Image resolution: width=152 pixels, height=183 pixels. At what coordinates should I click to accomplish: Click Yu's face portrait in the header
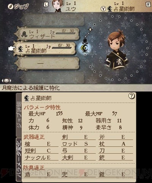point(58,6)
